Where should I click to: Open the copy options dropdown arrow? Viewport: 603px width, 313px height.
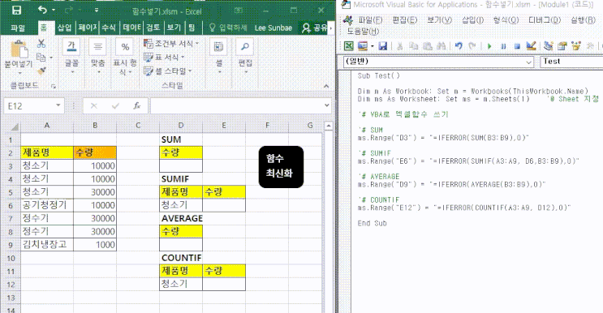click(x=51, y=58)
